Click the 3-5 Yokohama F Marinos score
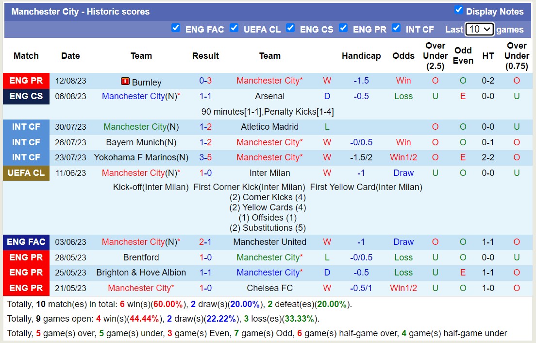 (x=205, y=157)
